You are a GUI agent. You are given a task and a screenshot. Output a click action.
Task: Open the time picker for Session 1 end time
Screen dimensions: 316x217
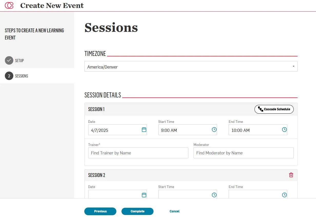284,130
